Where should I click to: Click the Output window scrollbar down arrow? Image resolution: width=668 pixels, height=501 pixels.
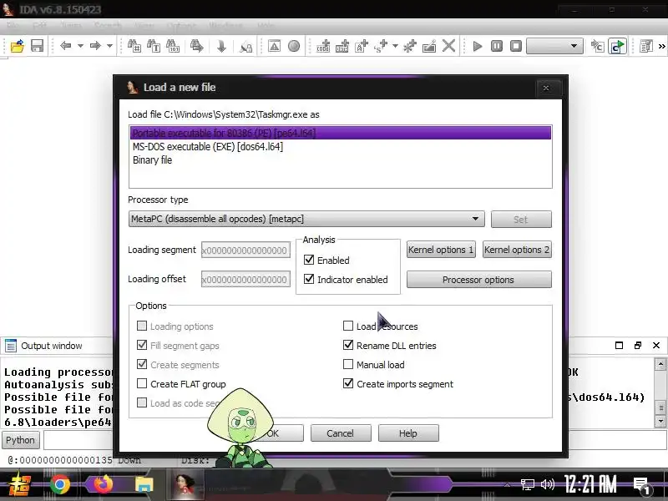[x=660, y=422]
